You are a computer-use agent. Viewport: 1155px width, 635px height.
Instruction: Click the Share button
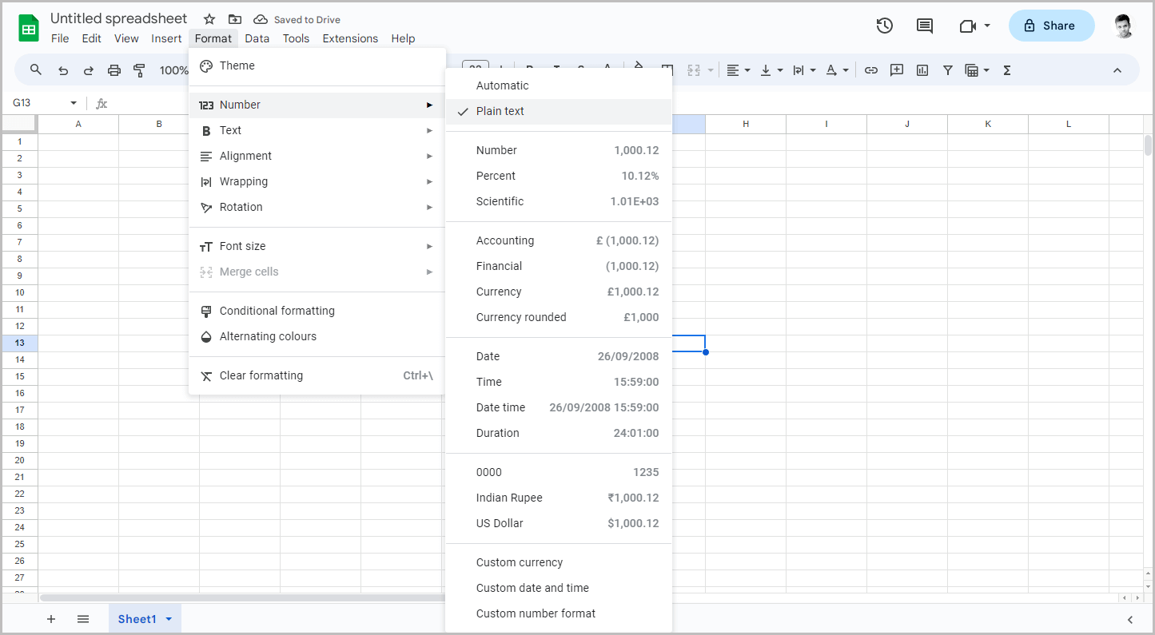tap(1051, 26)
